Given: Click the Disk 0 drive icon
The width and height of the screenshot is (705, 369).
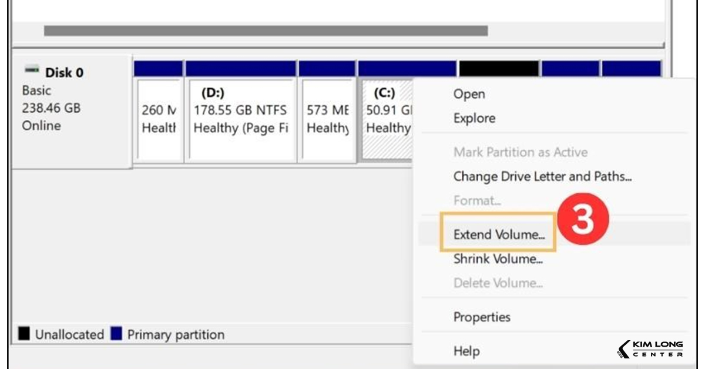Looking at the screenshot, I should coord(31,71).
